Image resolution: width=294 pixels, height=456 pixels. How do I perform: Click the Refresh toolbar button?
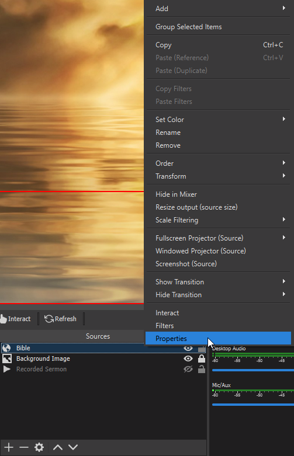click(x=61, y=319)
